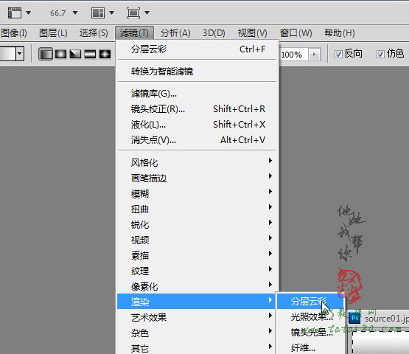The image size is (409, 354).
Task: Choose 镜头光晕... in the submenu
Action: pyautogui.click(x=310, y=332)
